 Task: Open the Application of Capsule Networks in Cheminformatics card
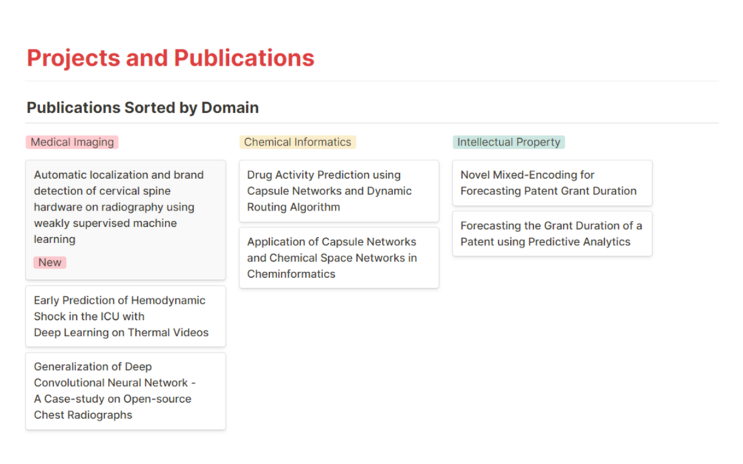click(x=339, y=258)
